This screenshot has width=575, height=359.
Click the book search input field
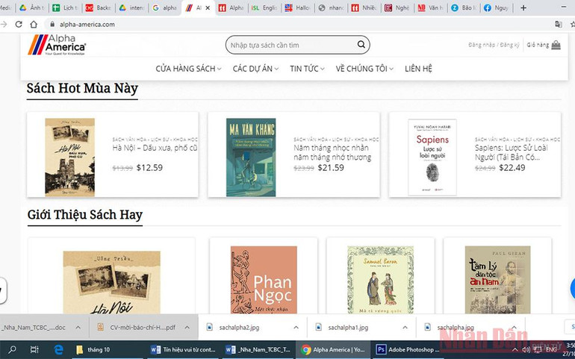[x=291, y=45]
